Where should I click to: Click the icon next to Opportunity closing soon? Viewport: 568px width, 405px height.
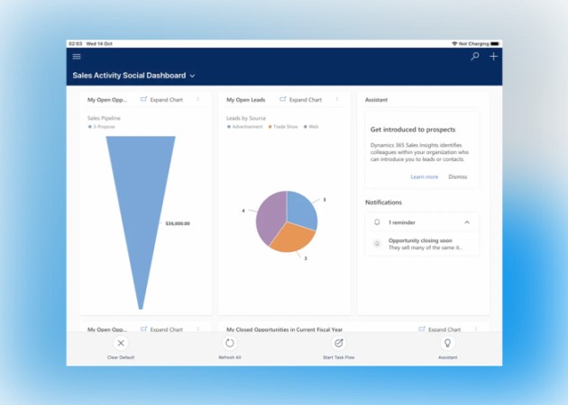click(x=377, y=244)
